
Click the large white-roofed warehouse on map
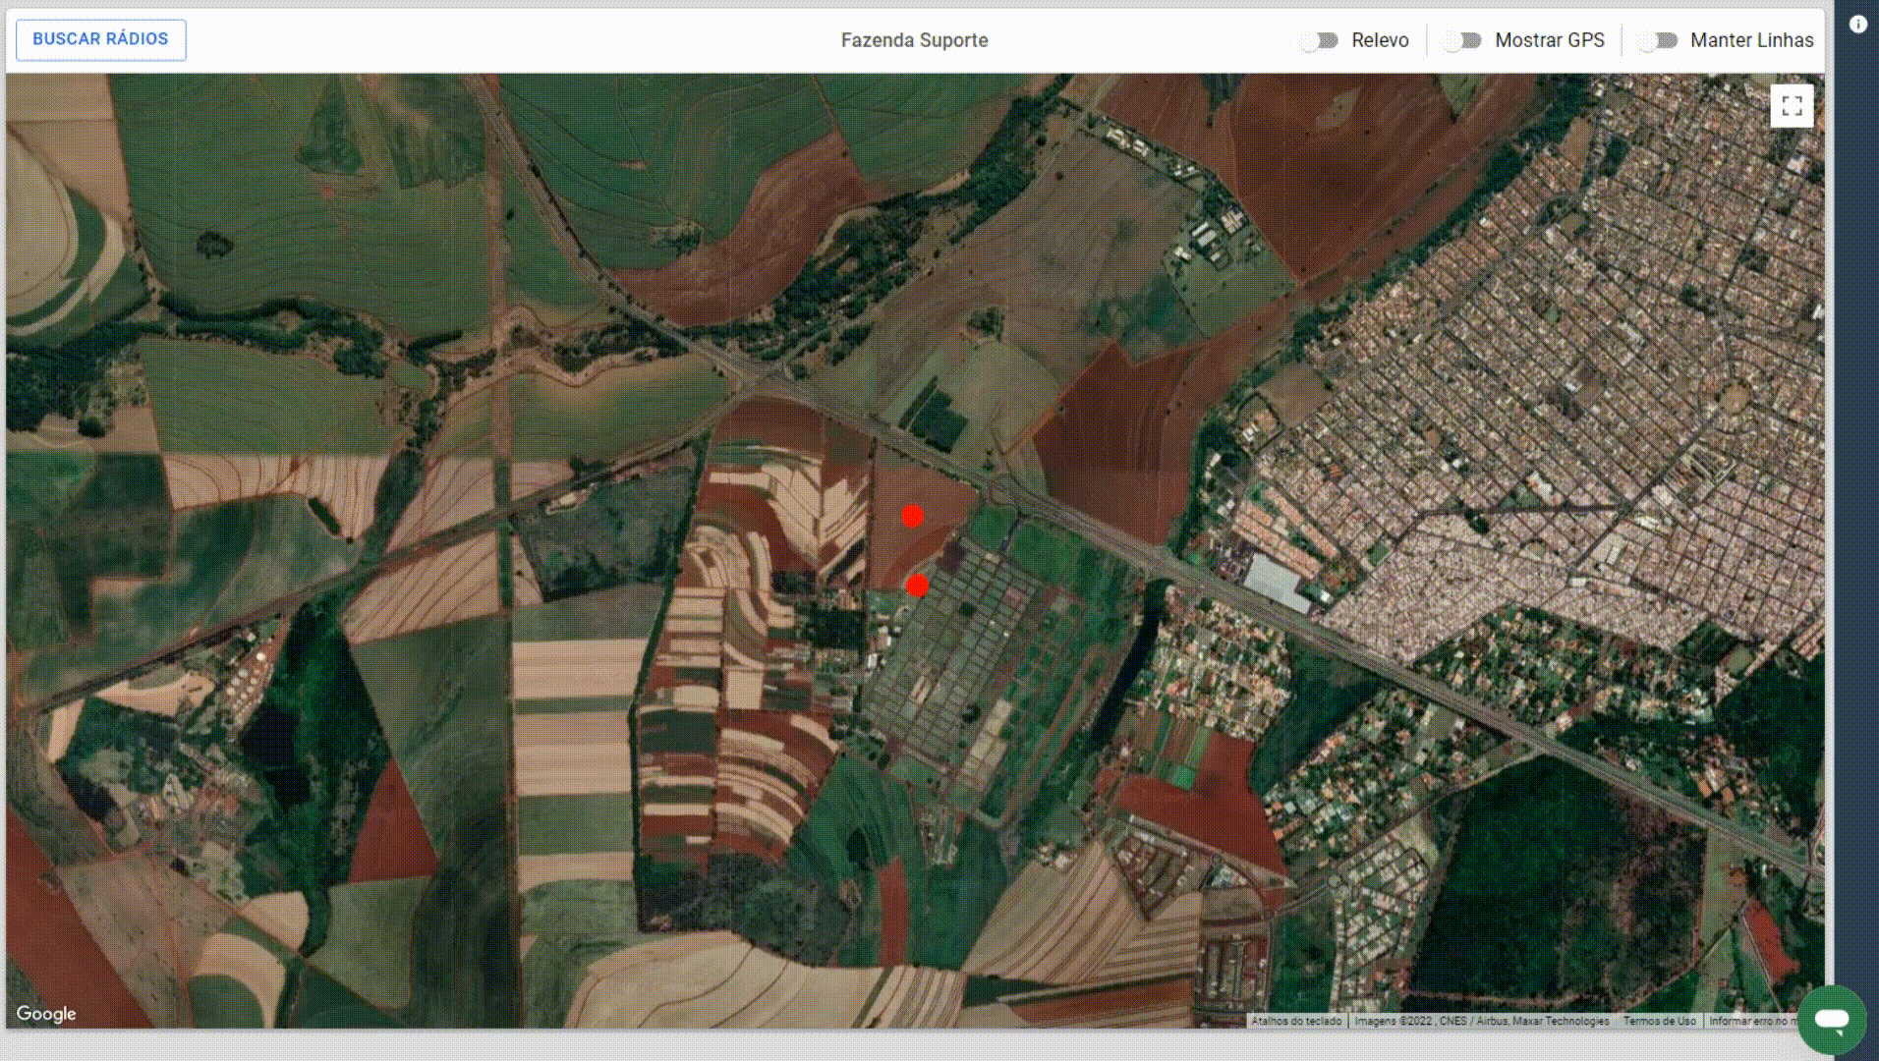pyautogui.click(x=1278, y=583)
